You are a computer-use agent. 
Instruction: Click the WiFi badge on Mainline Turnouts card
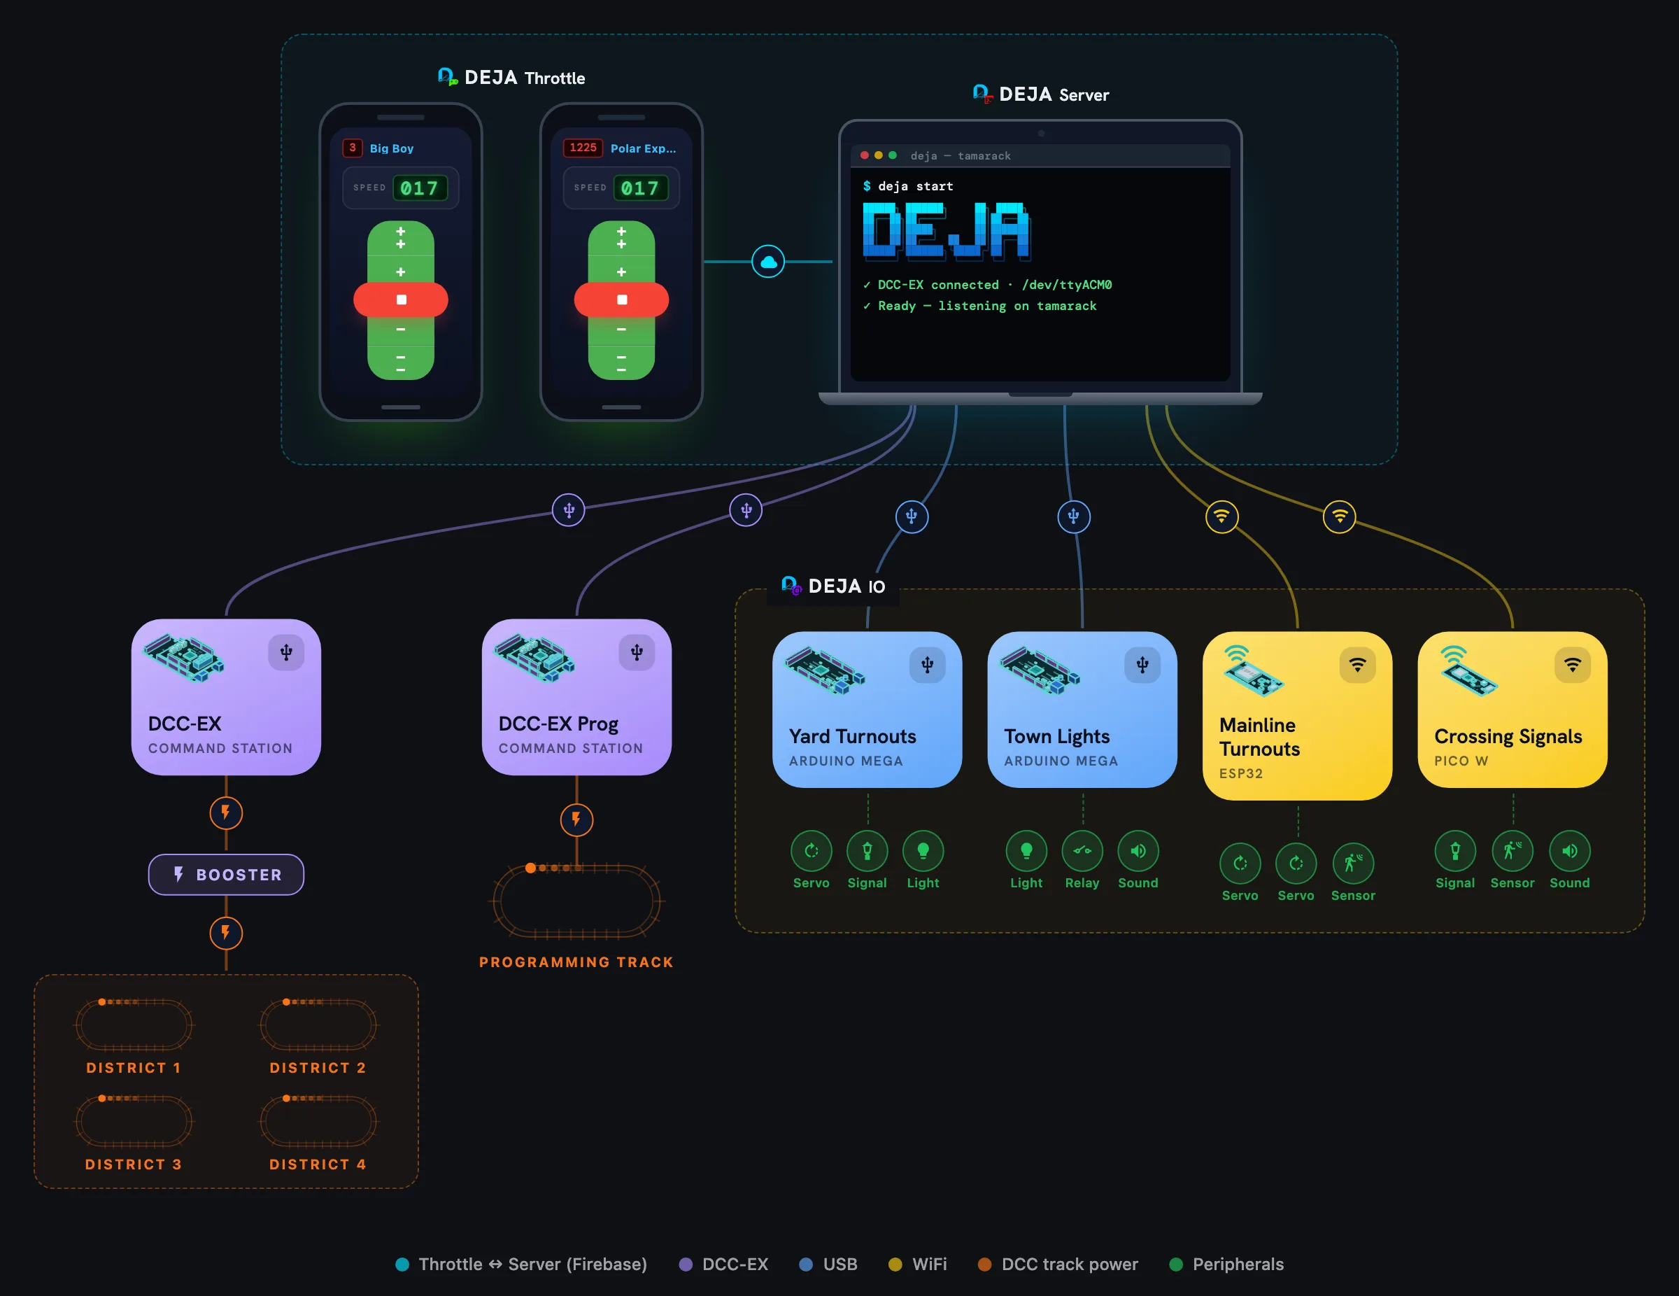point(1358,665)
